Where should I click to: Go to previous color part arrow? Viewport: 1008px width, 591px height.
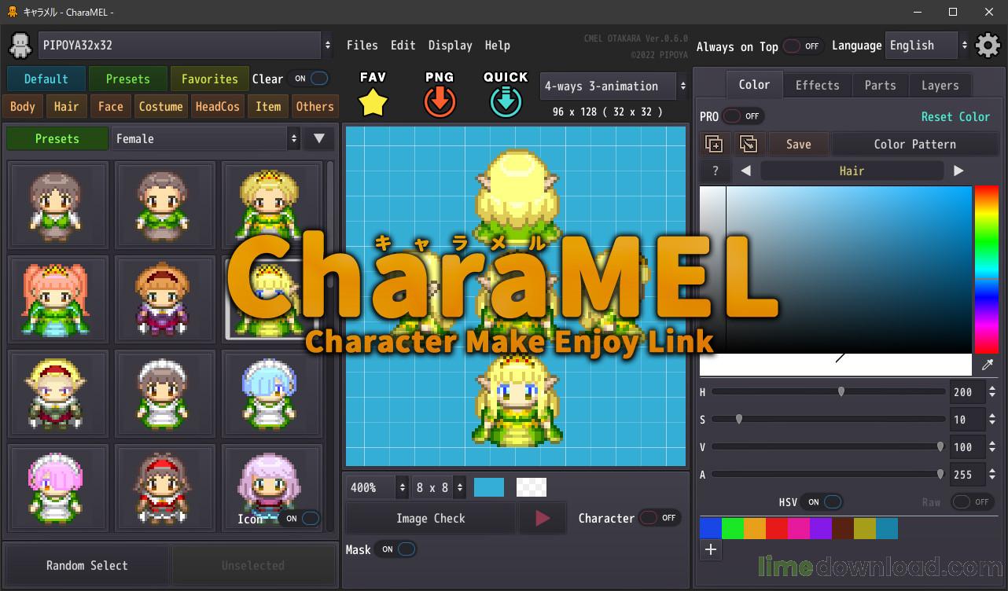[745, 171]
